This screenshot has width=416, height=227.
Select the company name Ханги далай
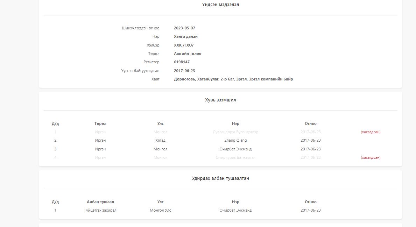(x=186, y=37)
